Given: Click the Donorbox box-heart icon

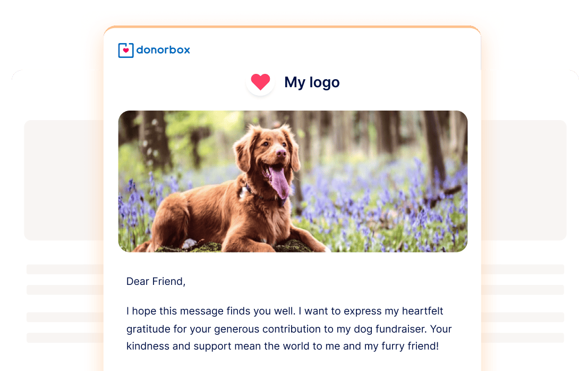Looking at the screenshot, I should (x=125, y=50).
